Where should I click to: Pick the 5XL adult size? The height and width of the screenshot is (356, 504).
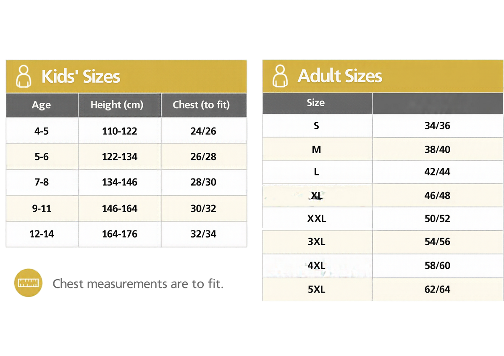317,289
